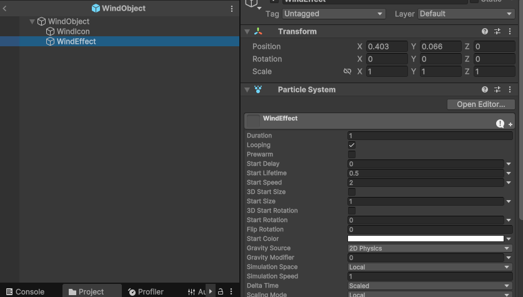This screenshot has width=523, height=297.
Task: Click the warning icon in WindEffect module header
Action: [500, 124]
